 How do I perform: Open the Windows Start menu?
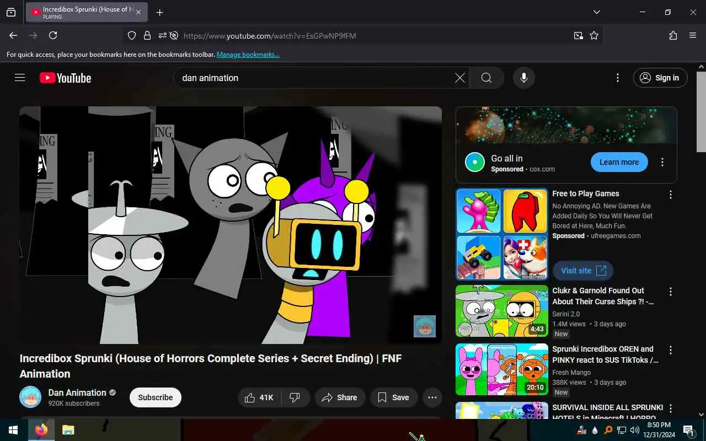tap(13, 430)
